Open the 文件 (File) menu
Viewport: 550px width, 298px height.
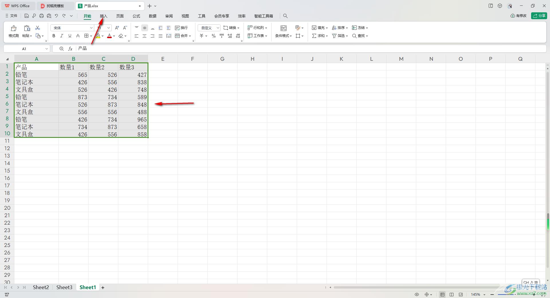[x=11, y=16]
